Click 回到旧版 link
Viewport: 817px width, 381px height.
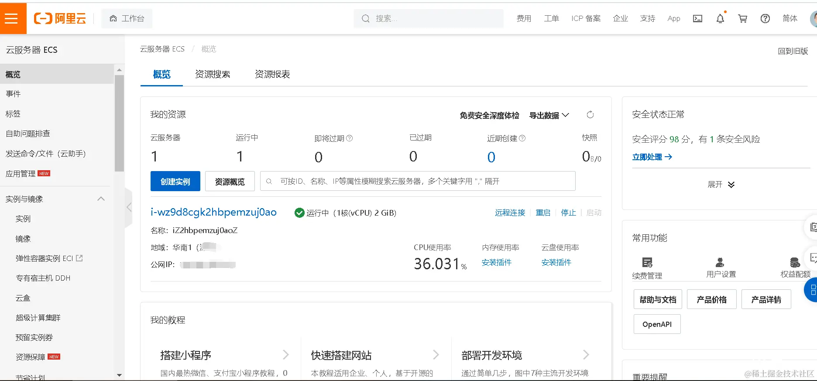793,51
